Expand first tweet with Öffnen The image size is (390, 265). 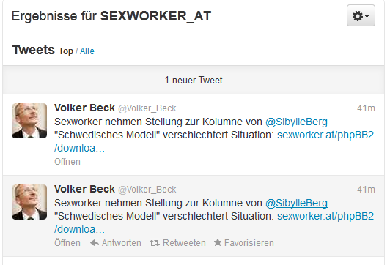point(67,162)
